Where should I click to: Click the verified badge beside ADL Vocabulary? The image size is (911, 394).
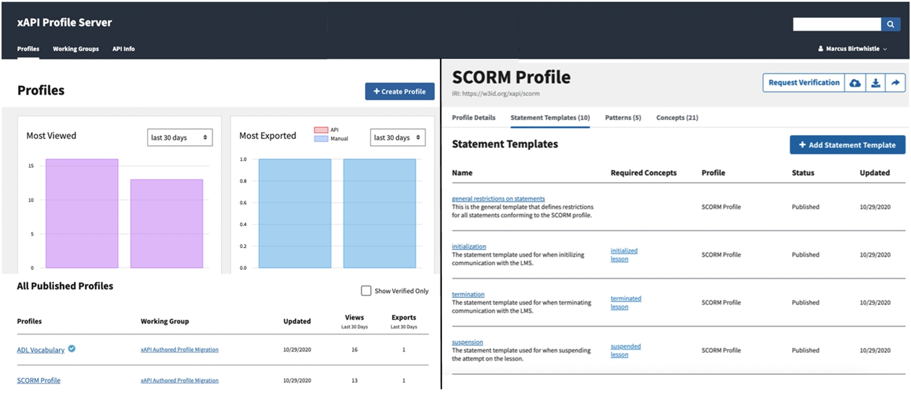click(x=71, y=349)
